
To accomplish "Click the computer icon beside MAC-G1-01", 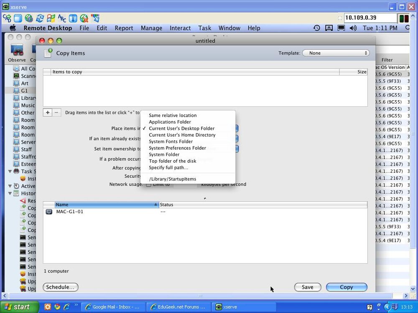I will (x=49, y=212).
